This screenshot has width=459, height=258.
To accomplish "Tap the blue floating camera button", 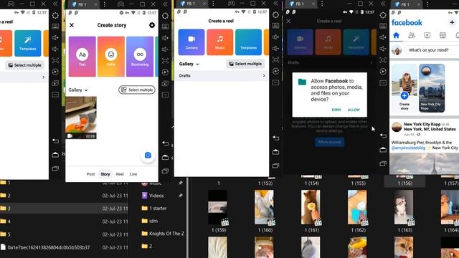I will tap(148, 155).
